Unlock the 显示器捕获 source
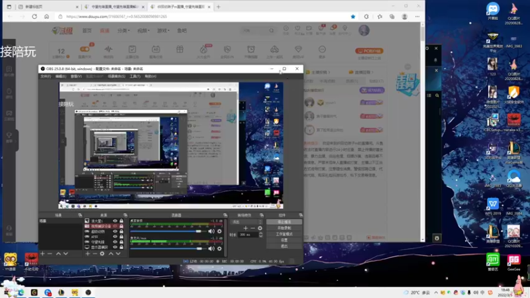 coord(121,247)
